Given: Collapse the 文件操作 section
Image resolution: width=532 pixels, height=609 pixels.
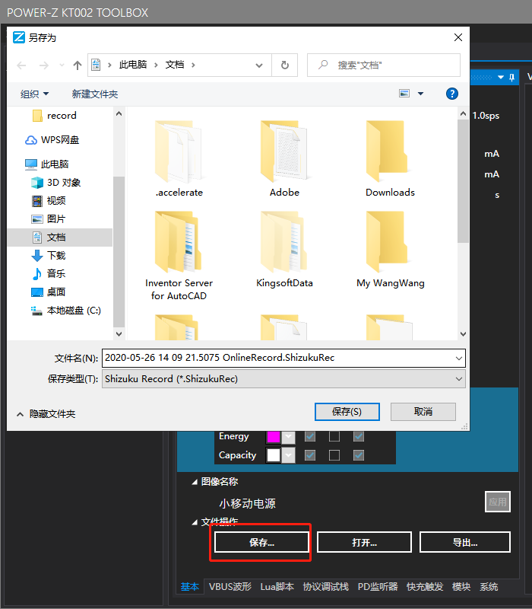Looking at the screenshot, I should pos(195,523).
